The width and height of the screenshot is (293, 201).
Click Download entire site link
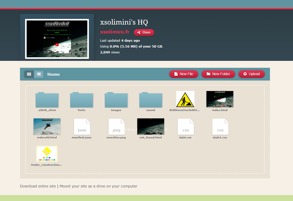coord(38,186)
